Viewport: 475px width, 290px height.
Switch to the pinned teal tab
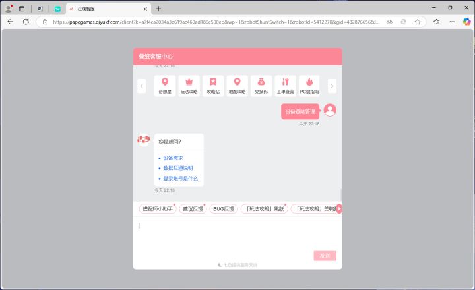[57, 9]
